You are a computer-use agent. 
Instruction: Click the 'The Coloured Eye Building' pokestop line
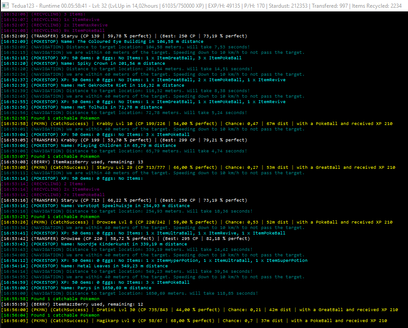(102, 42)
